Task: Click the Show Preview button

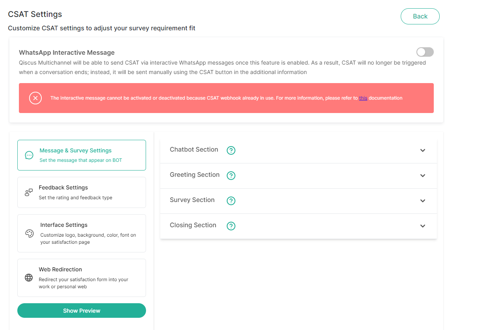Action: coord(81,311)
